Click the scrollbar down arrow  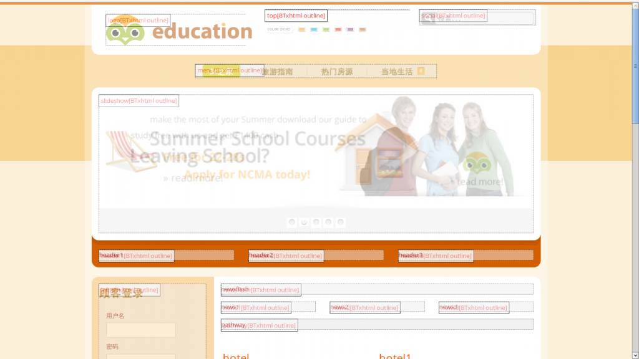(635, 355)
